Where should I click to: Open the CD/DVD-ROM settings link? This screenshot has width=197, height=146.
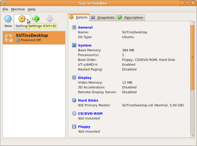[90, 114]
